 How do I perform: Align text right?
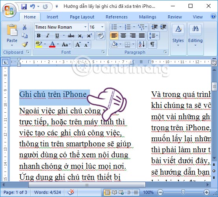[132, 36]
